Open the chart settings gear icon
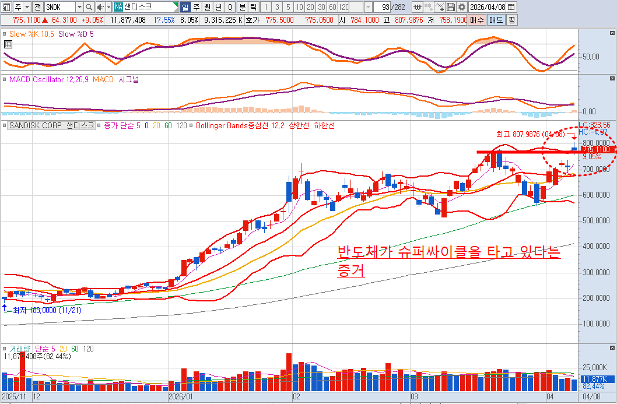This screenshot has width=617, height=404. [462, 7]
